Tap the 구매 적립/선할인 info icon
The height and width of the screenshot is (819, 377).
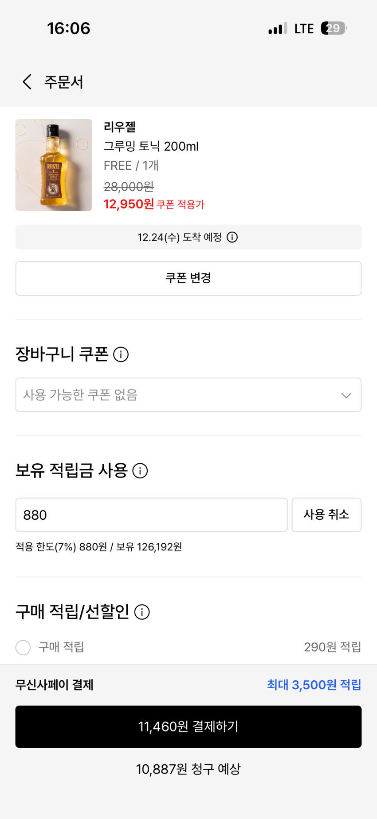[142, 612]
